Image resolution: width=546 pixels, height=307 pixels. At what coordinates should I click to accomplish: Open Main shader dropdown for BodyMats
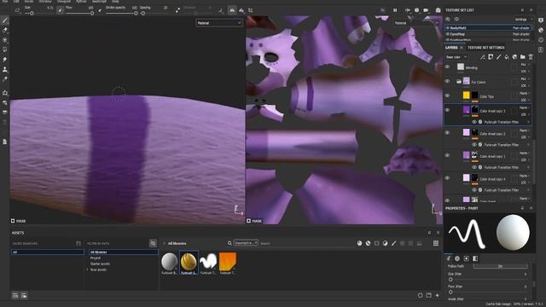click(521, 28)
